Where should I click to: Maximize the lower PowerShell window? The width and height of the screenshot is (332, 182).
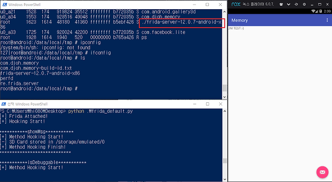pos(207,104)
